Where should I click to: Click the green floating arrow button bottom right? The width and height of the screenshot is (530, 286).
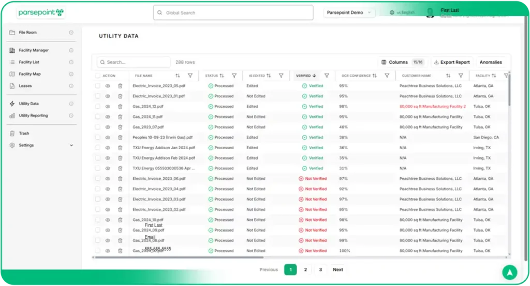tap(509, 272)
